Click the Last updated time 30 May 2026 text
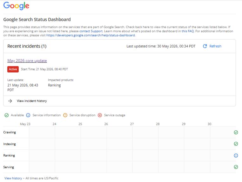 tap(161, 46)
